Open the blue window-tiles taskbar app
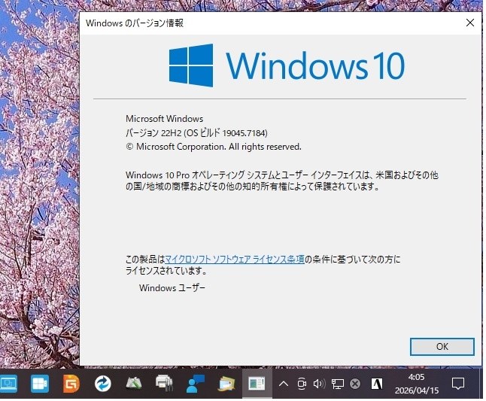The width and height of the screenshot is (486, 401). tap(40, 384)
